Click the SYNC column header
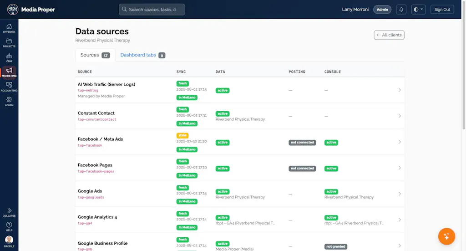 point(181,72)
